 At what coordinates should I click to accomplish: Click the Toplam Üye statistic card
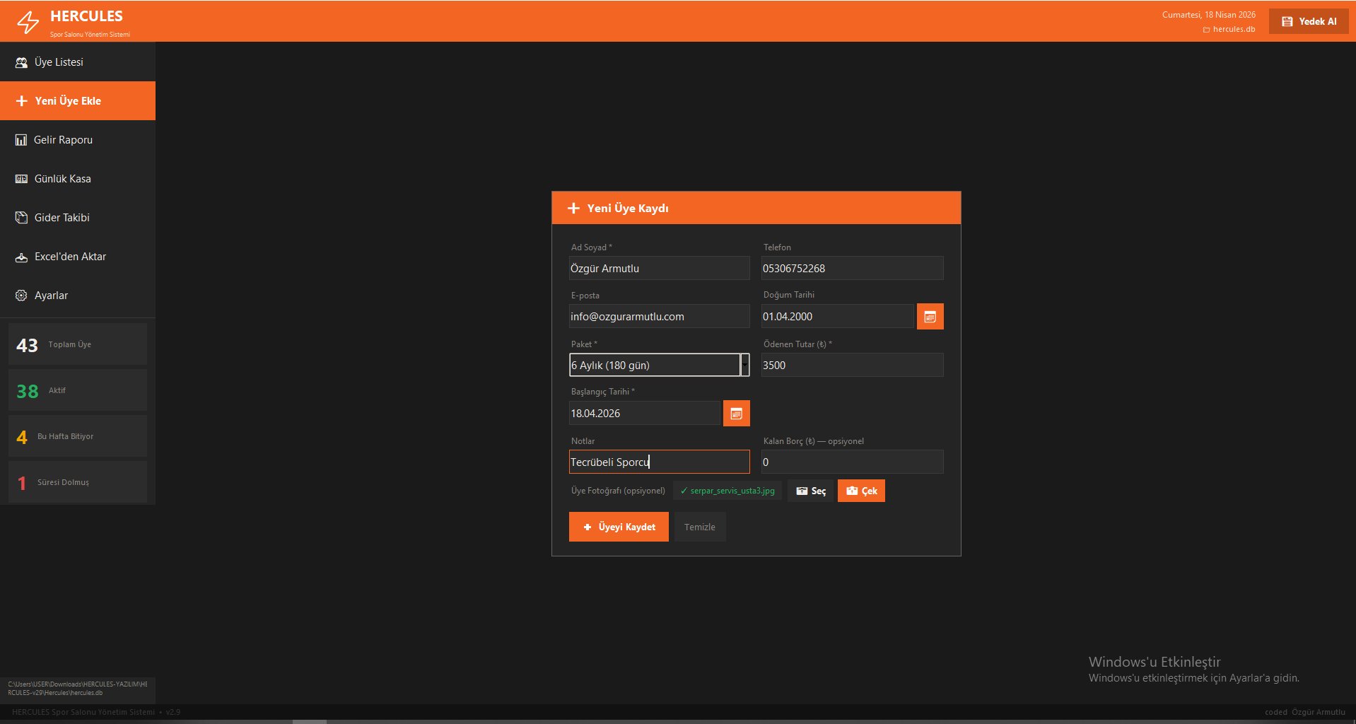pyautogui.click(x=78, y=344)
